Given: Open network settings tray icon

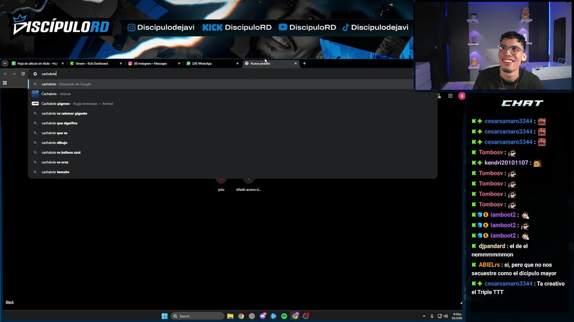Looking at the screenshot, I should point(439,316).
